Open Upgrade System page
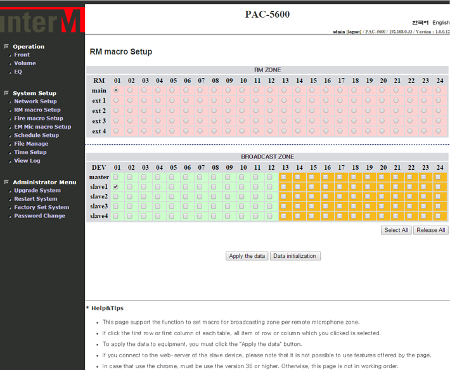This screenshot has height=370, width=450. [37, 191]
